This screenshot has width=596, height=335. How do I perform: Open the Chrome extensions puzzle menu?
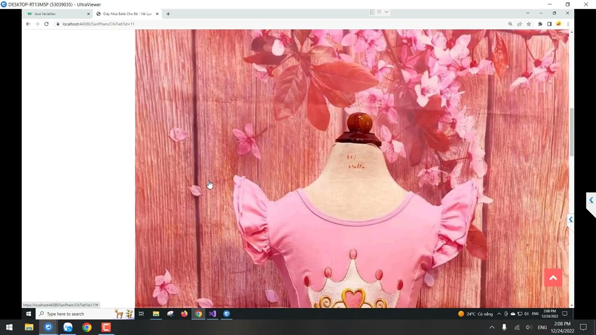pos(540,24)
